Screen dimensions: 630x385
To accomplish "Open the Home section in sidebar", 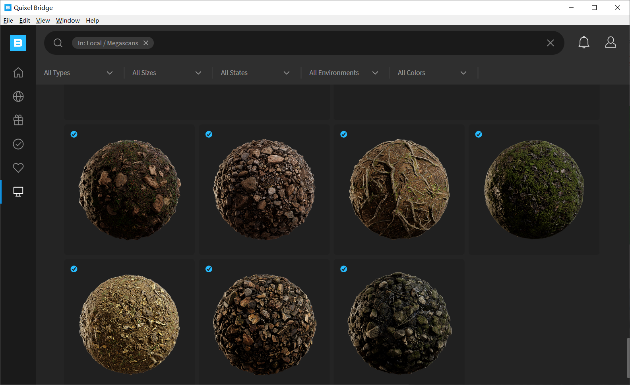I will click(x=18, y=73).
